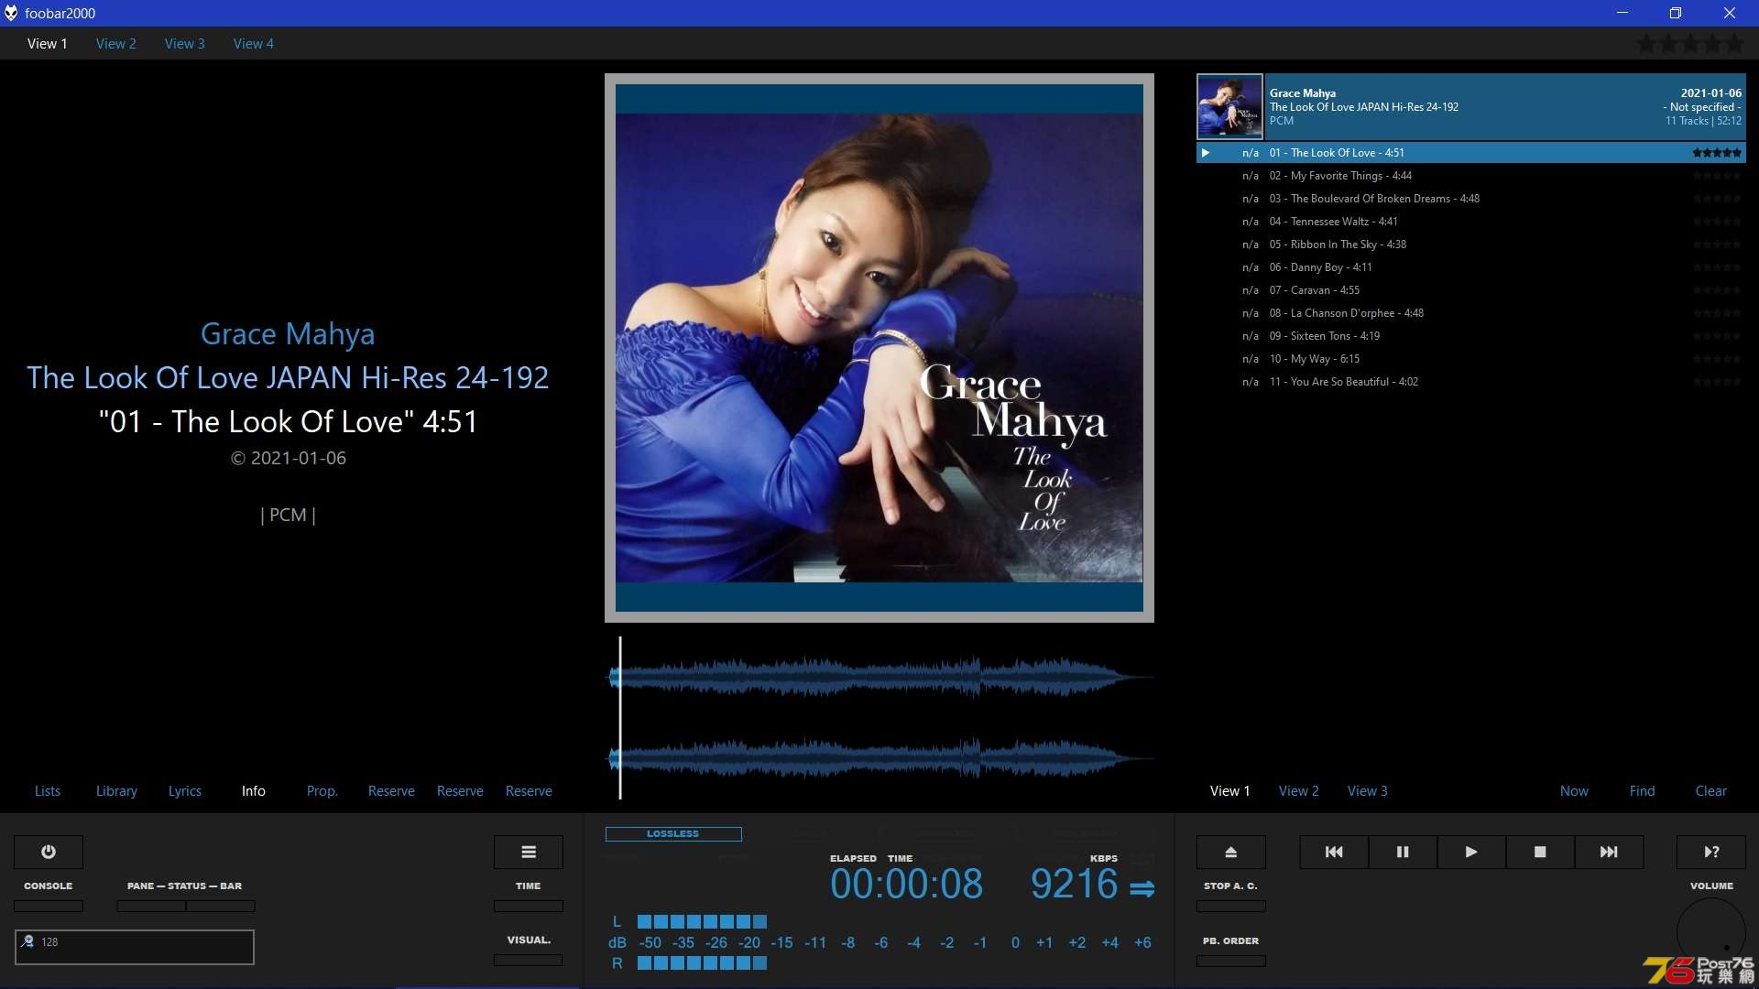Select track 11 - You Are So Beautiful

[1471, 382]
